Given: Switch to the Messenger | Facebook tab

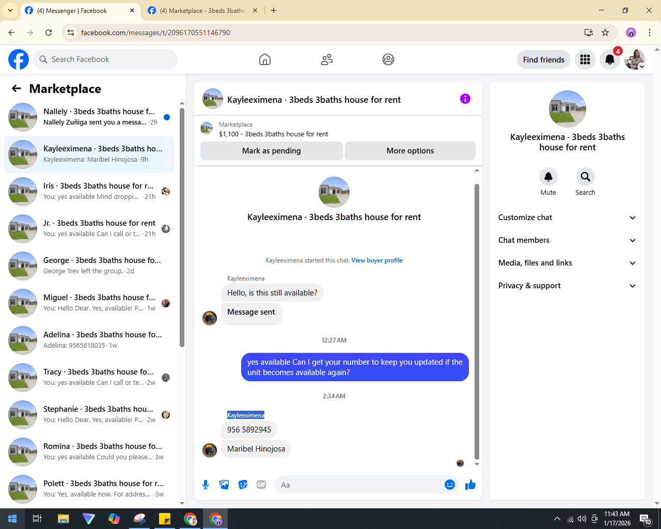Looking at the screenshot, I should point(80,11).
